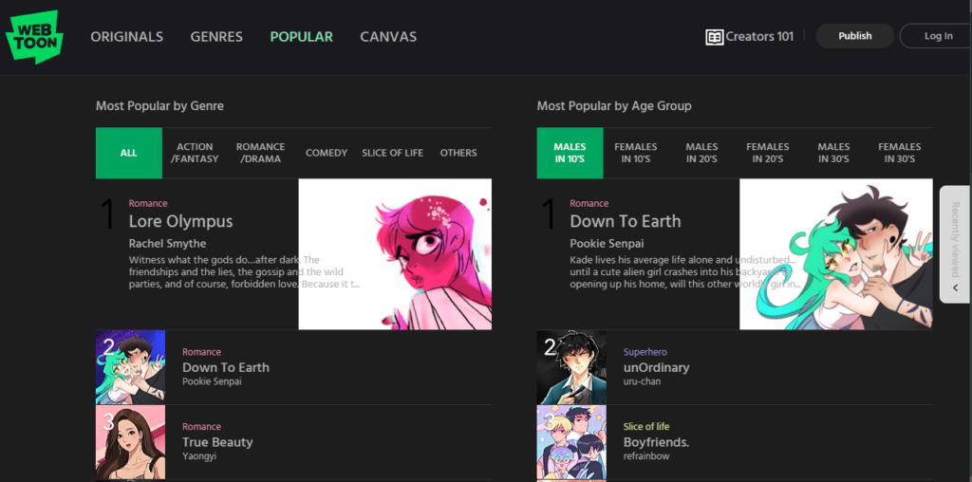Click the unOrdinary thumbnail
972x482 pixels.
pyautogui.click(x=571, y=367)
